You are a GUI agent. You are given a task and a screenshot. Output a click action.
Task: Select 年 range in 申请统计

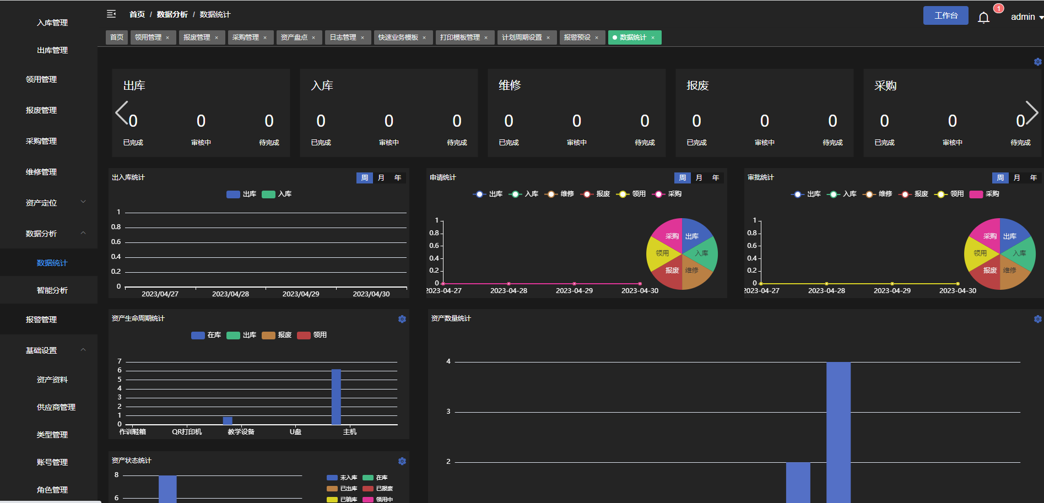716,178
